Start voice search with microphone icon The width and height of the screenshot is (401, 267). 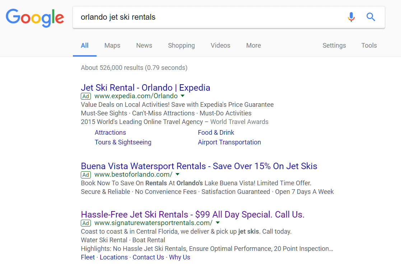351,17
